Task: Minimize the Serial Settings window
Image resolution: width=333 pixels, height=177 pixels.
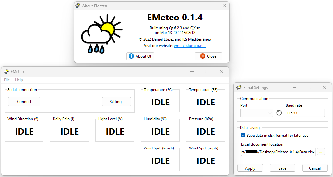Action: point(295,87)
